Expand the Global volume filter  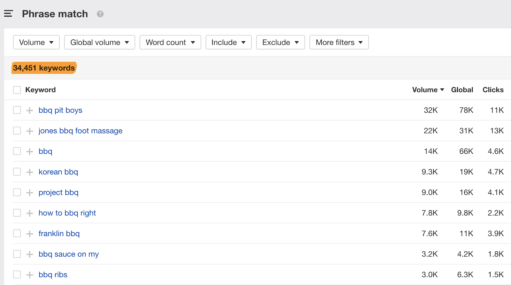tap(99, 42)
